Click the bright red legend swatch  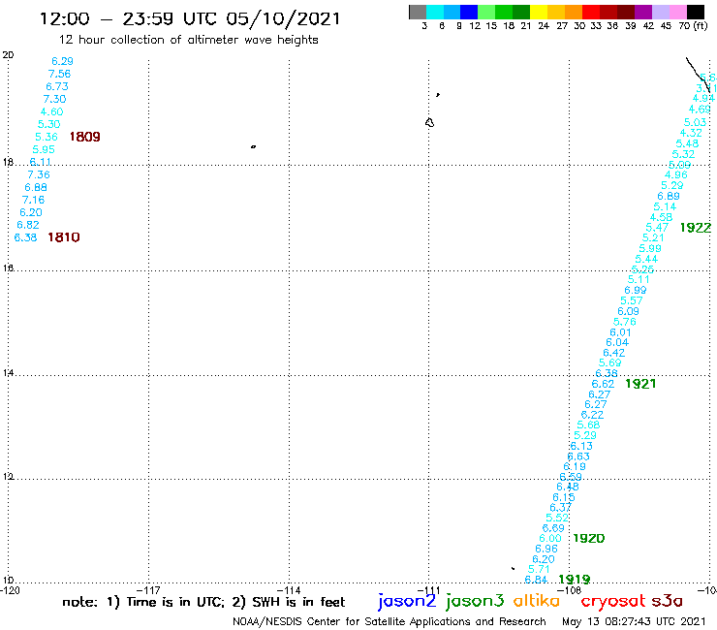click(591, 12)
